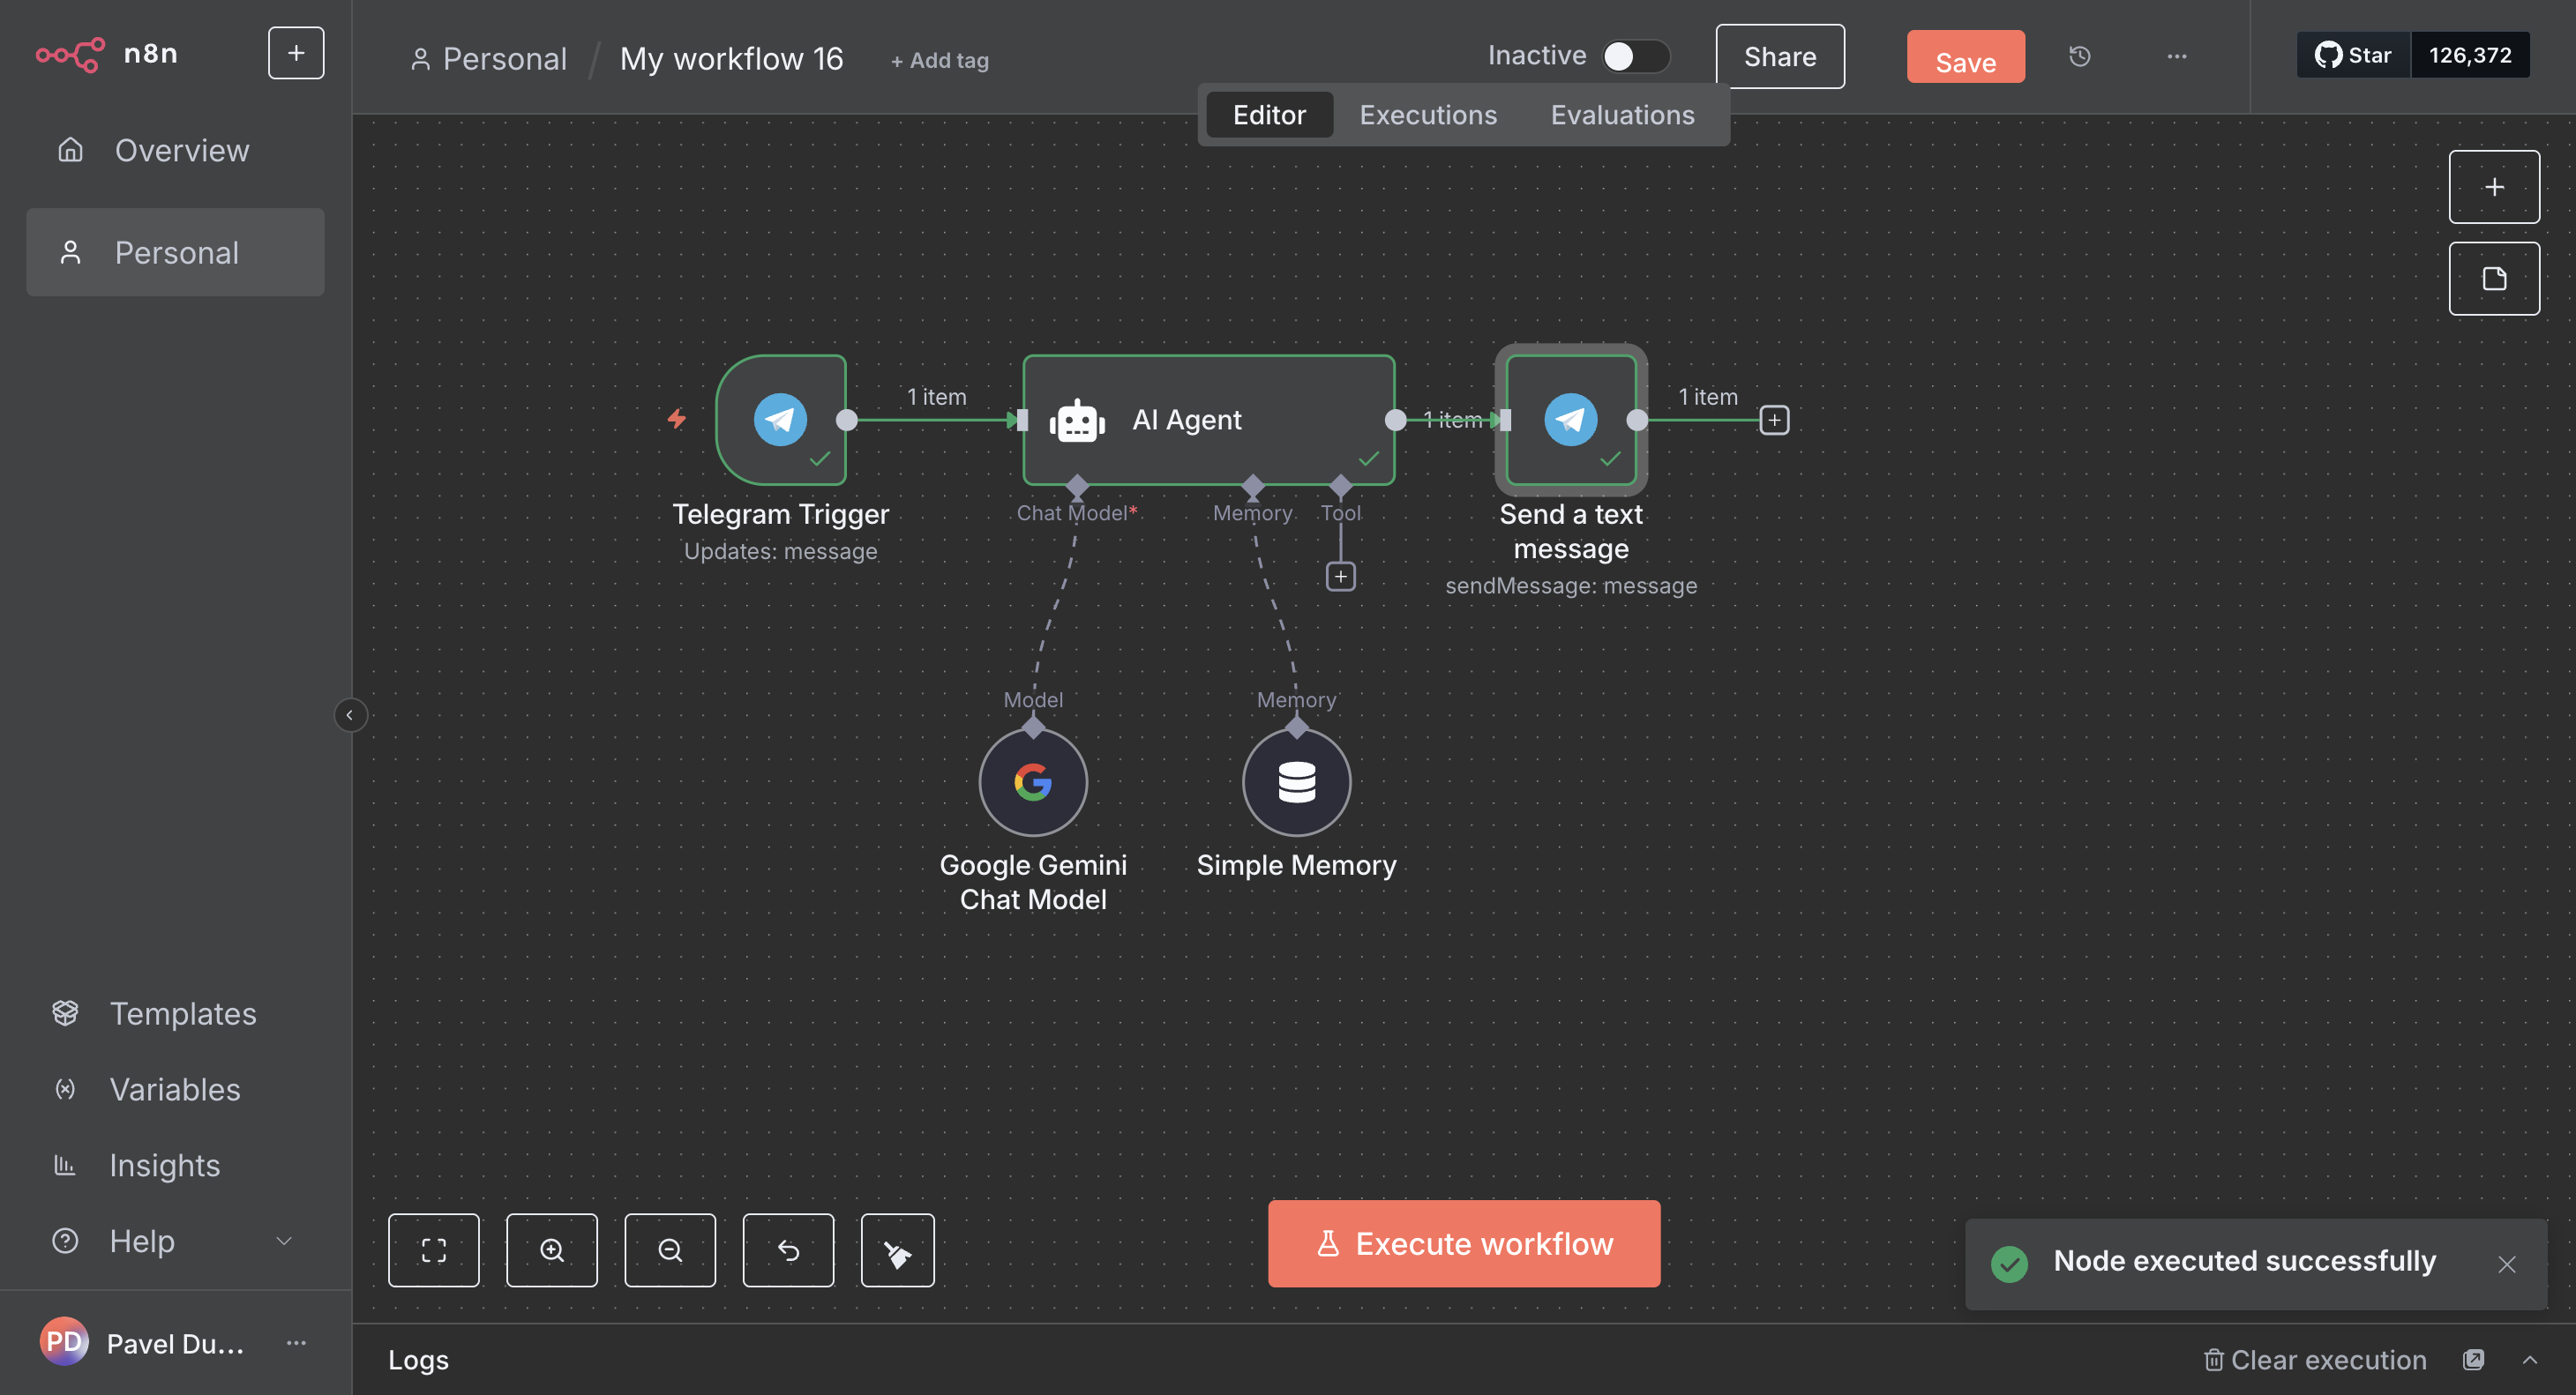Save the workflow
The height and width of the screenshot is (1395, 2576).
click(x=1964, y=58)
